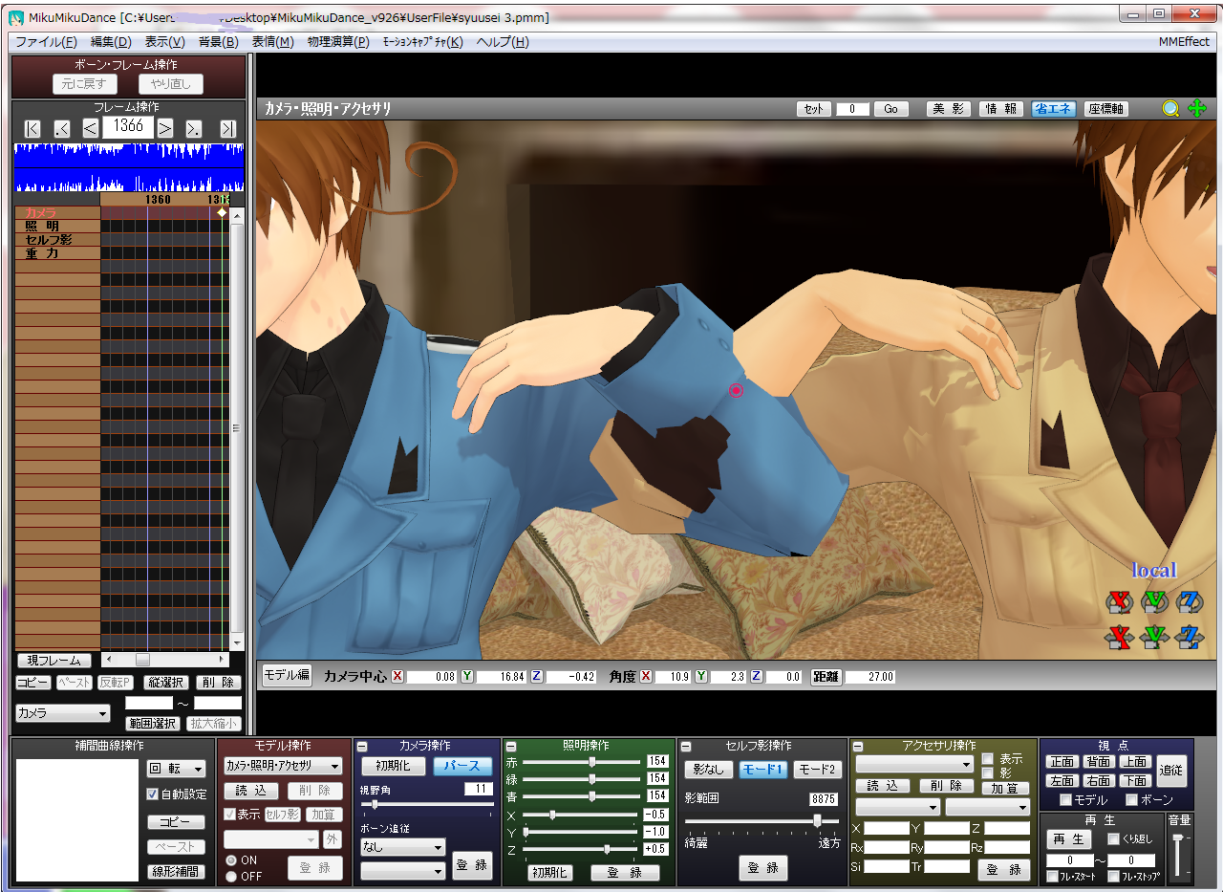Toggle the フレ・スタート checkbox
The image size is (1223, 892).
1052,877
